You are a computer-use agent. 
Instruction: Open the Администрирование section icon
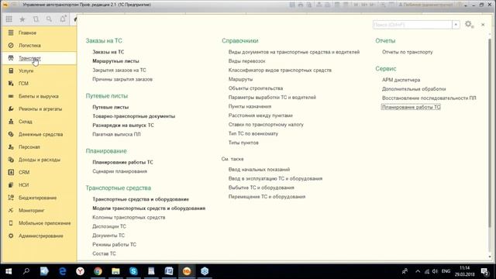coord(11,236)
